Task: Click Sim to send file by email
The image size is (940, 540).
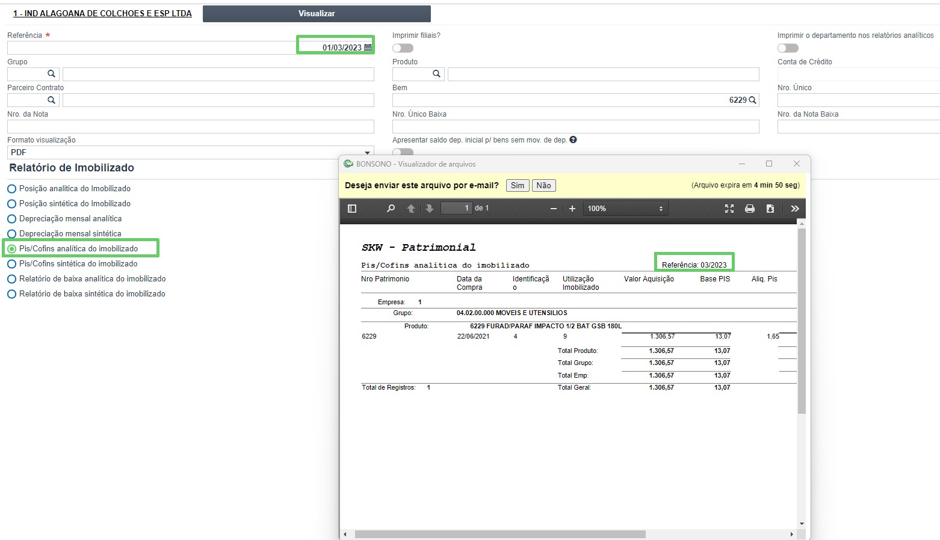Action: coord(518,185)
